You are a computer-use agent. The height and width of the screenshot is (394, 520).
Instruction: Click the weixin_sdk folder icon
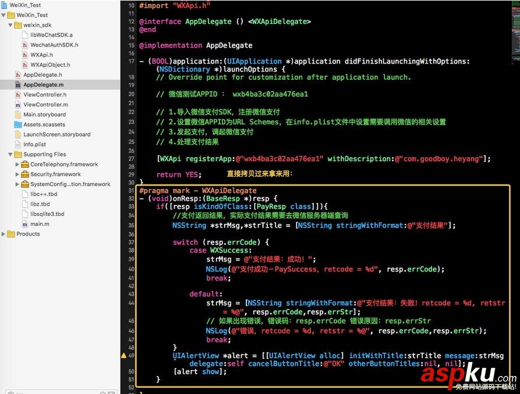point(18,25)
